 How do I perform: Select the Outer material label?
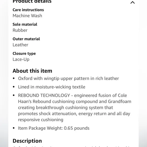26,39
